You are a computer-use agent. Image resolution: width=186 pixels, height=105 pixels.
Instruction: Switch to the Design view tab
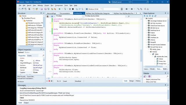click(131, 81)
